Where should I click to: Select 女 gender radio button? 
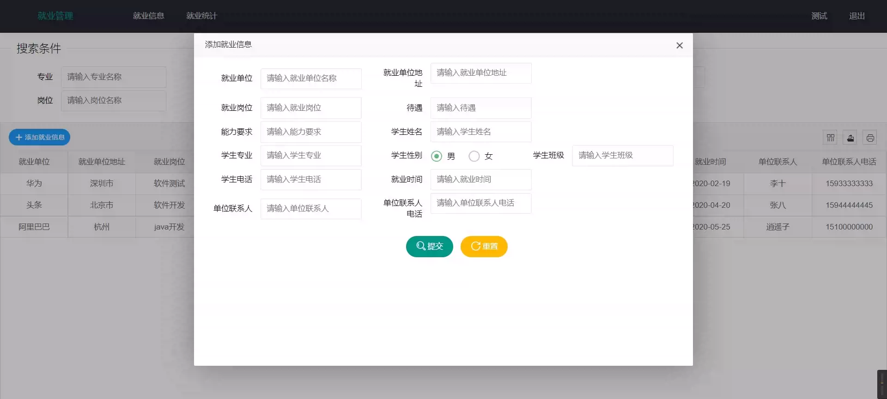pos(474,156)
